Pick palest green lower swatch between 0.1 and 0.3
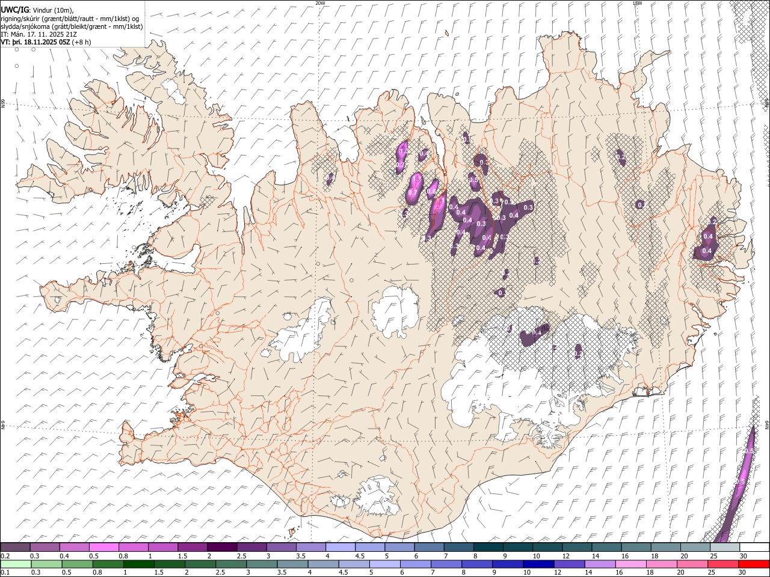770x577 pixels. click(x=16, y=564)
